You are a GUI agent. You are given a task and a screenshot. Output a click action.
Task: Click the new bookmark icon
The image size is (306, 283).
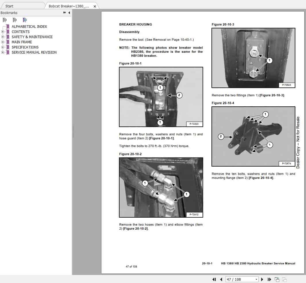click(15, 20)
